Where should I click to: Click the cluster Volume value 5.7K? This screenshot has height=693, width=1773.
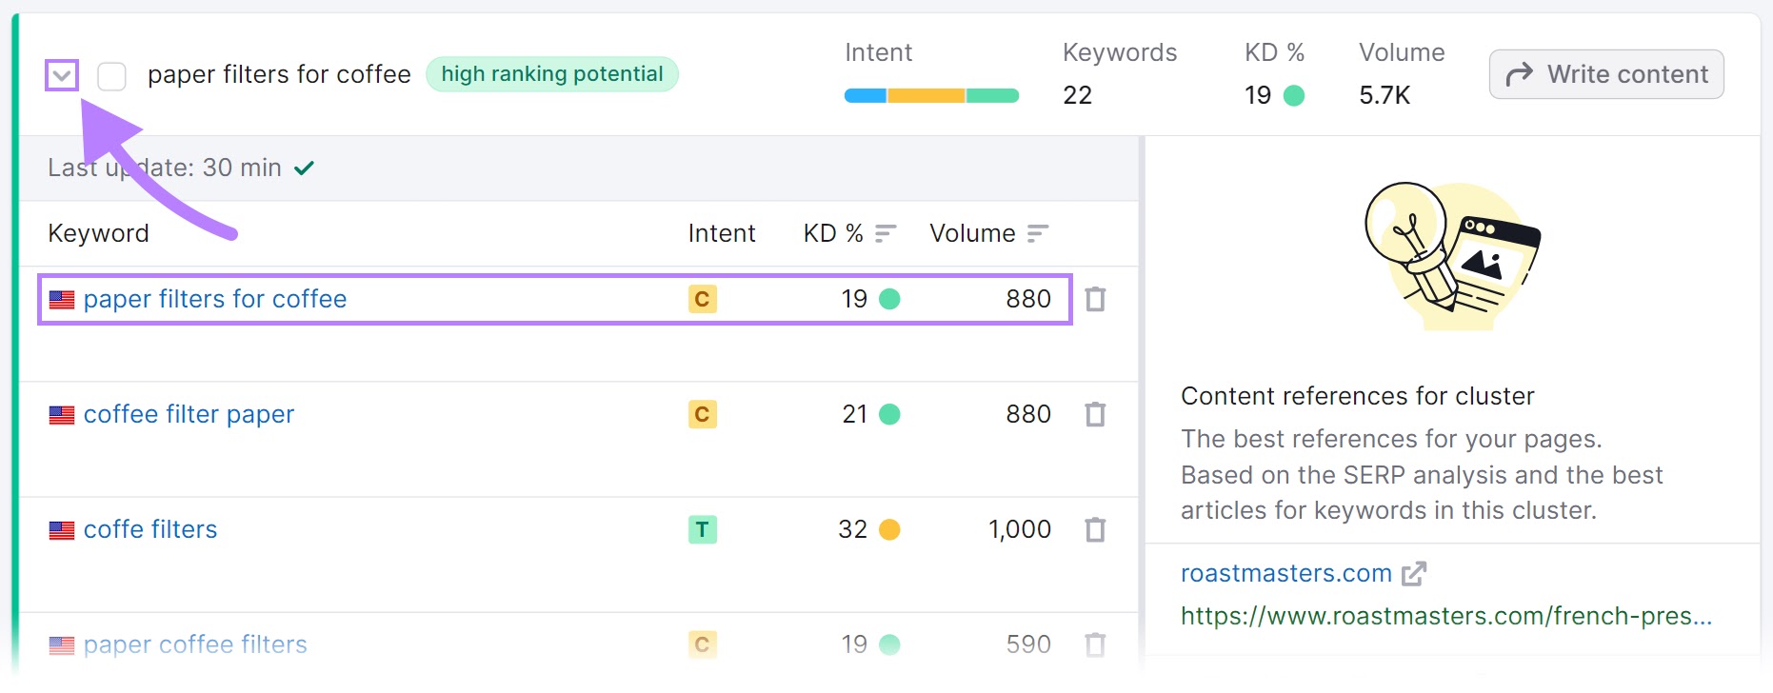1385,95
